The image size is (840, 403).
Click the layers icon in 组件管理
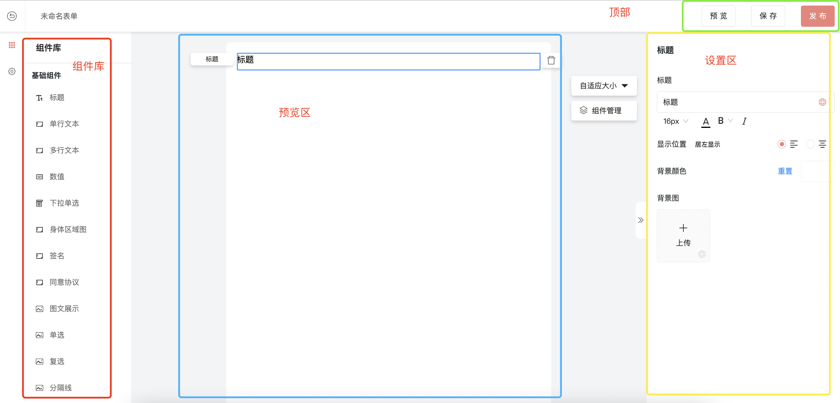[x=583, y=110]
